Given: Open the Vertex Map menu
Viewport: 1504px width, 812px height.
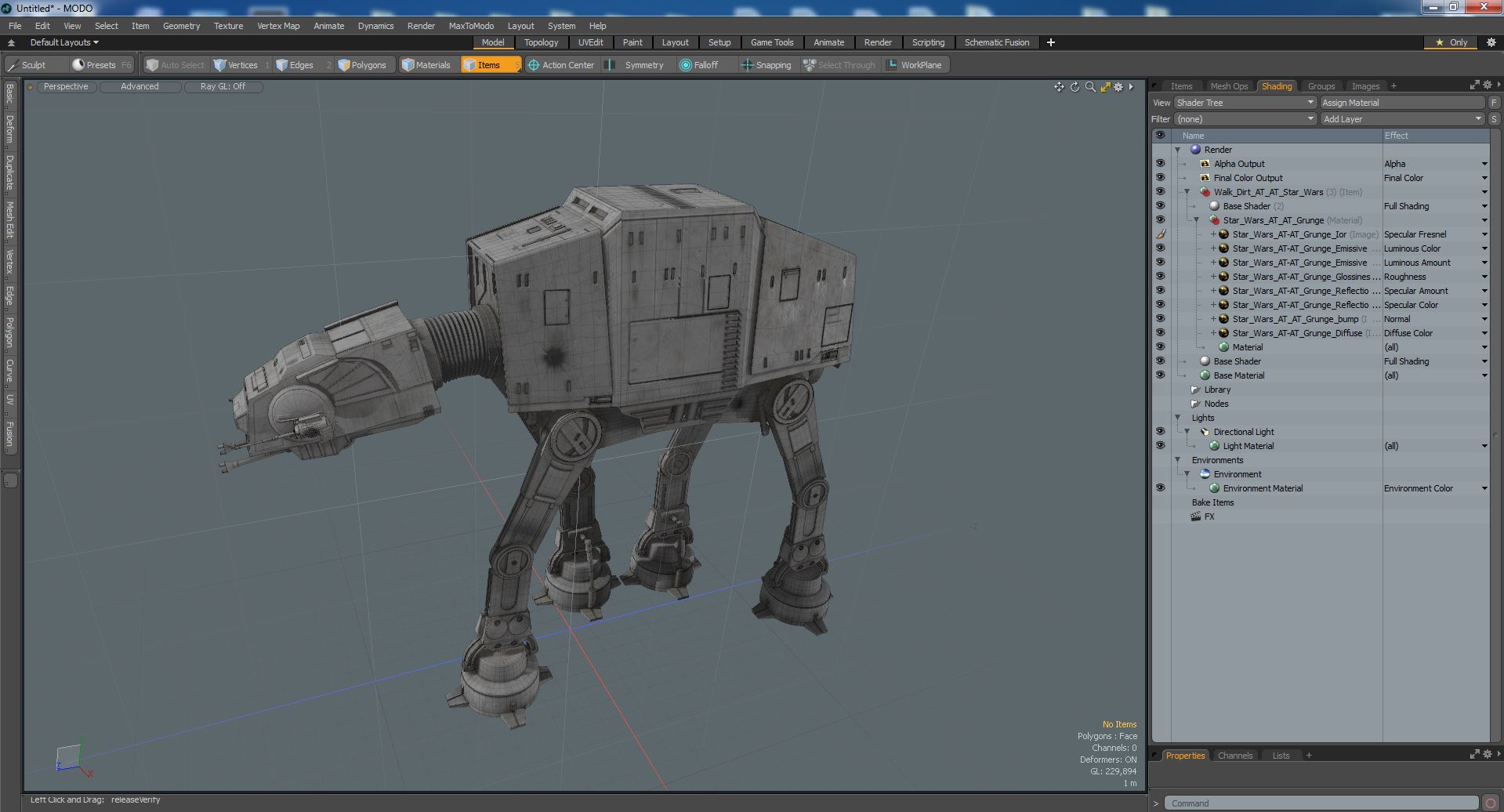Looking at the screenshot, I should pyautogui.click(x=278, y=26).
